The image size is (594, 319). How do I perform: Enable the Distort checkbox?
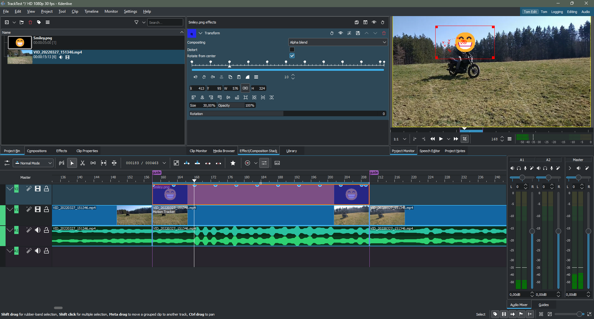[292, 49]
